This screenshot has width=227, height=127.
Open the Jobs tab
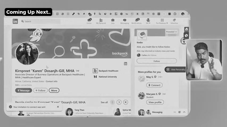pos(113,21)
